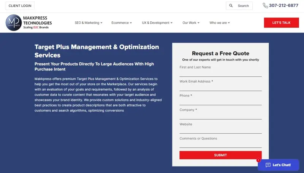The height and width of the screenshot is (173, 304).
Task: Click the Makkpress circular logo icon
Action: tap(14, 23)
